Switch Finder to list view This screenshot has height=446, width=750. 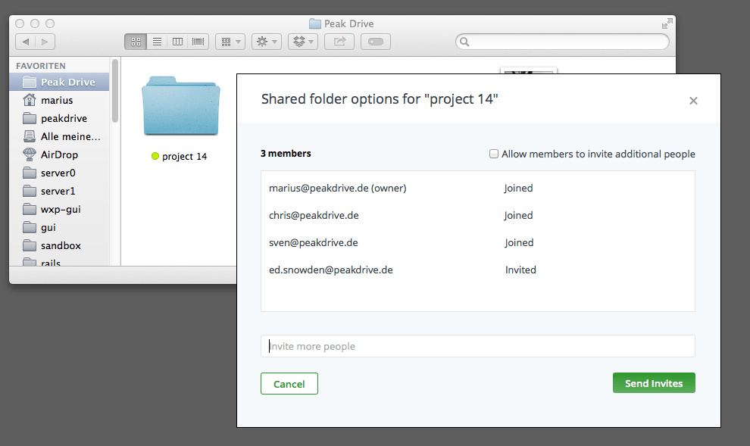(157, 42)
